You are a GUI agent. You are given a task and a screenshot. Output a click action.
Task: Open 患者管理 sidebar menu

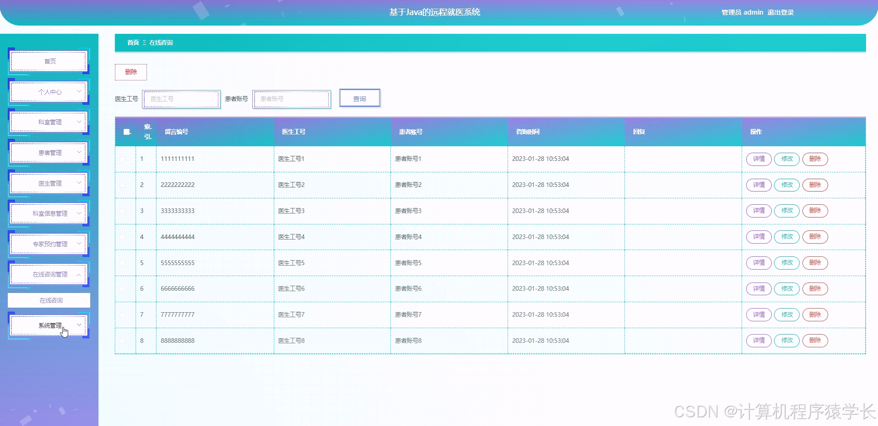[49, 153]
